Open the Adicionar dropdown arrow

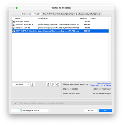tap(29, 84)
